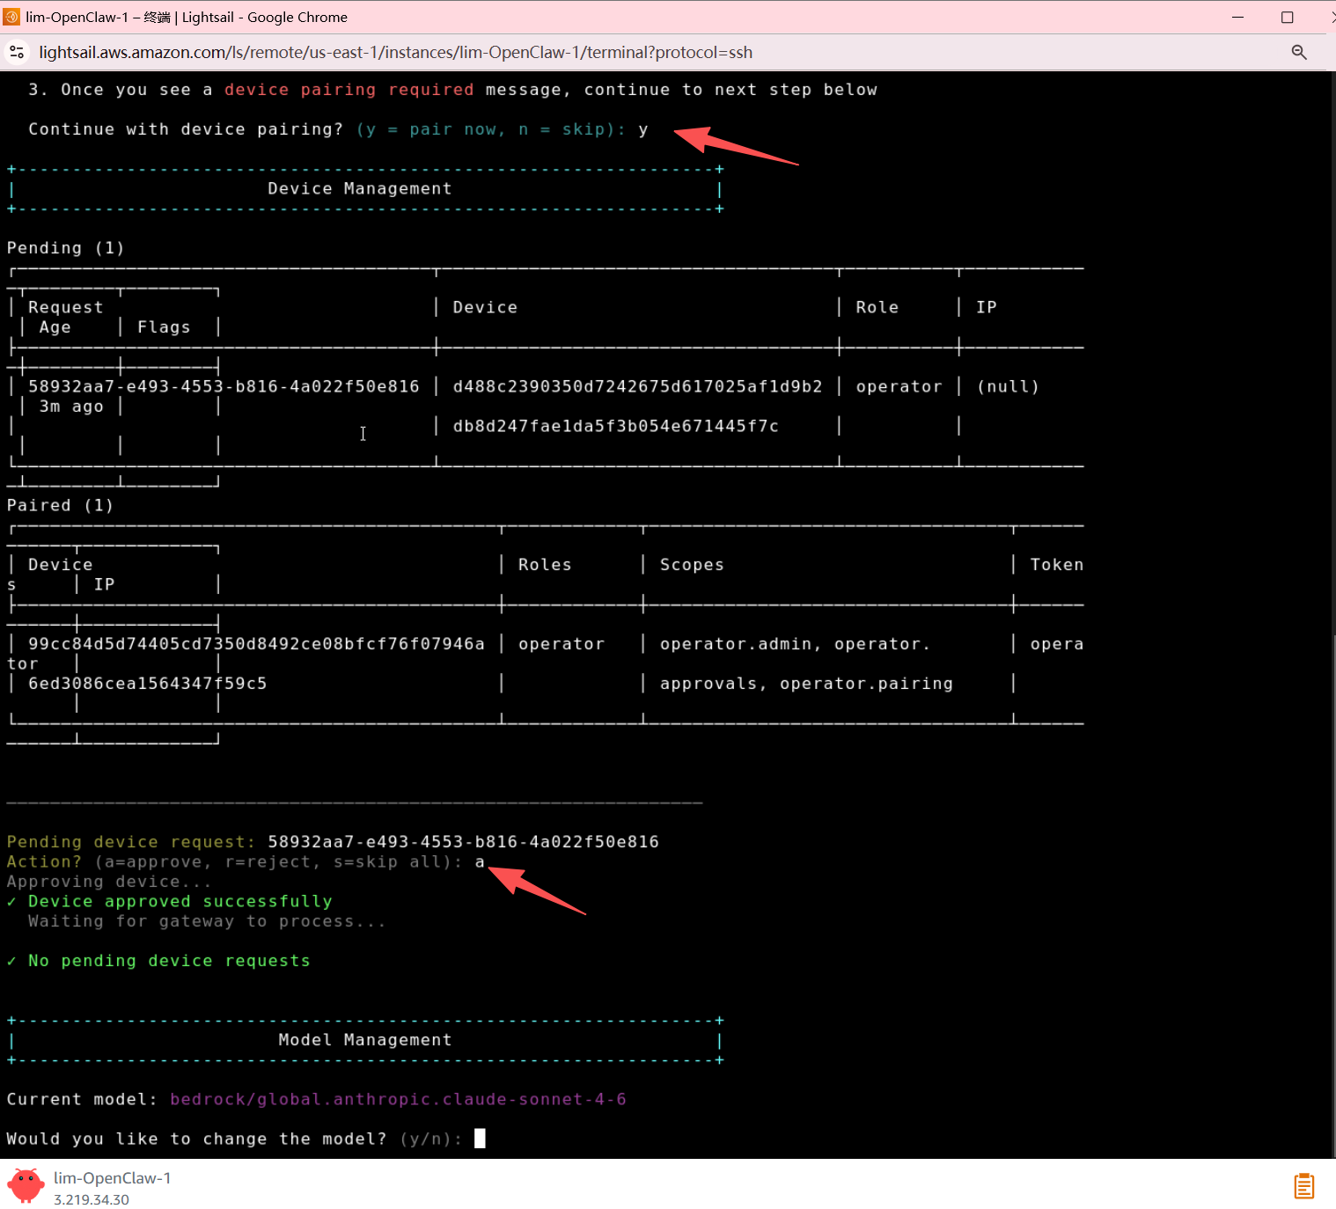
Task: Select the IP address 3.219.34.30
Action: 92,1199
